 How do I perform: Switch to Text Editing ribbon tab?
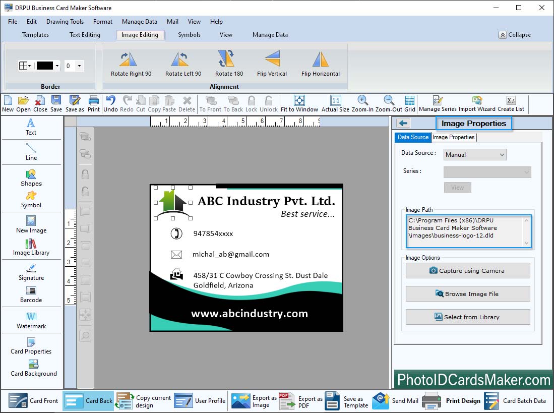pos(85,35)
